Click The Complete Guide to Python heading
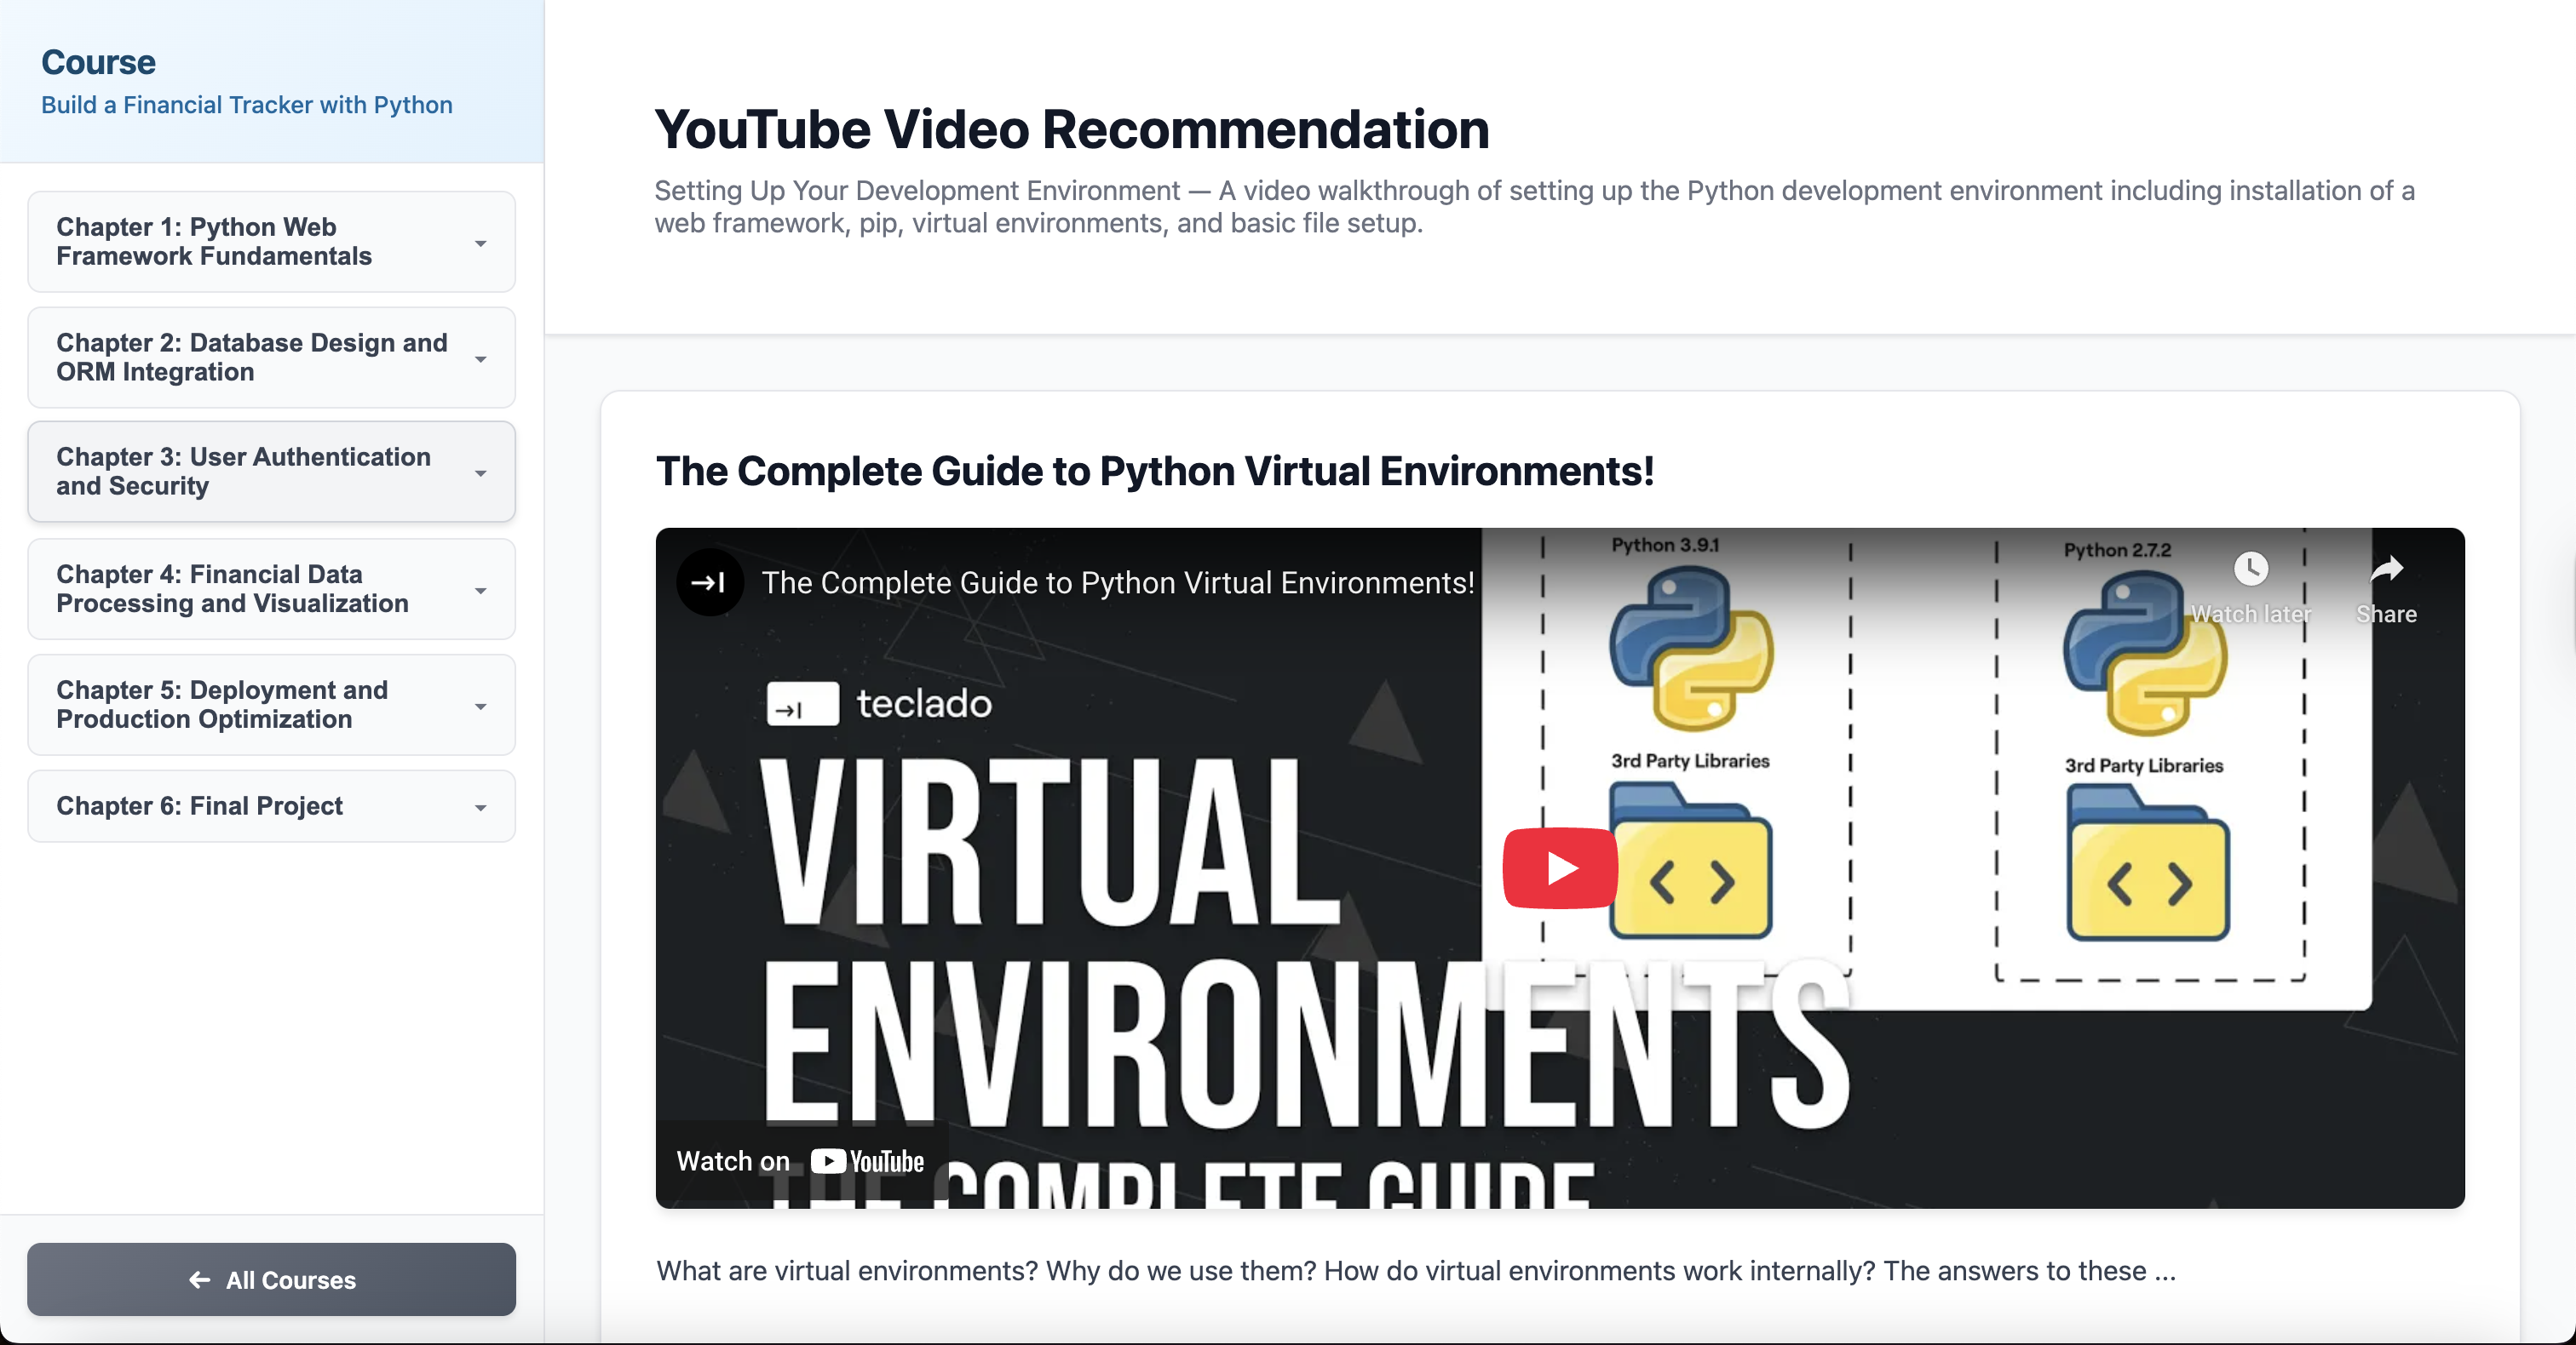2576x1345 pixels. point(1154,472)
